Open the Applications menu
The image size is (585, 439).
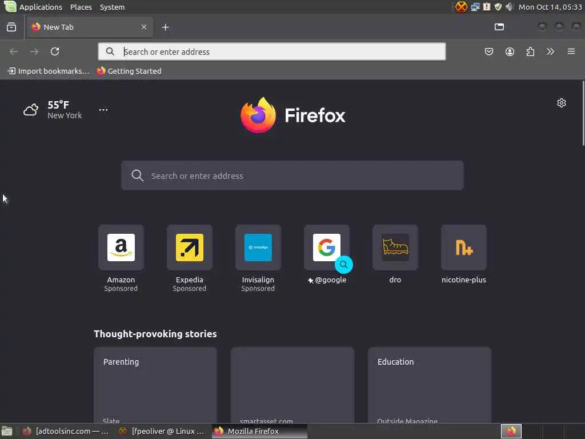click(x=41, y=7)
